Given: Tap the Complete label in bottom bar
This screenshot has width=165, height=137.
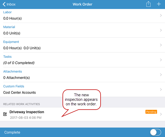Looking at the screenshot, I should tap(12, 132).
